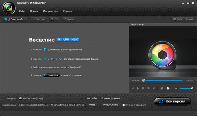Click the playback progress bar track

click(163, 80)
